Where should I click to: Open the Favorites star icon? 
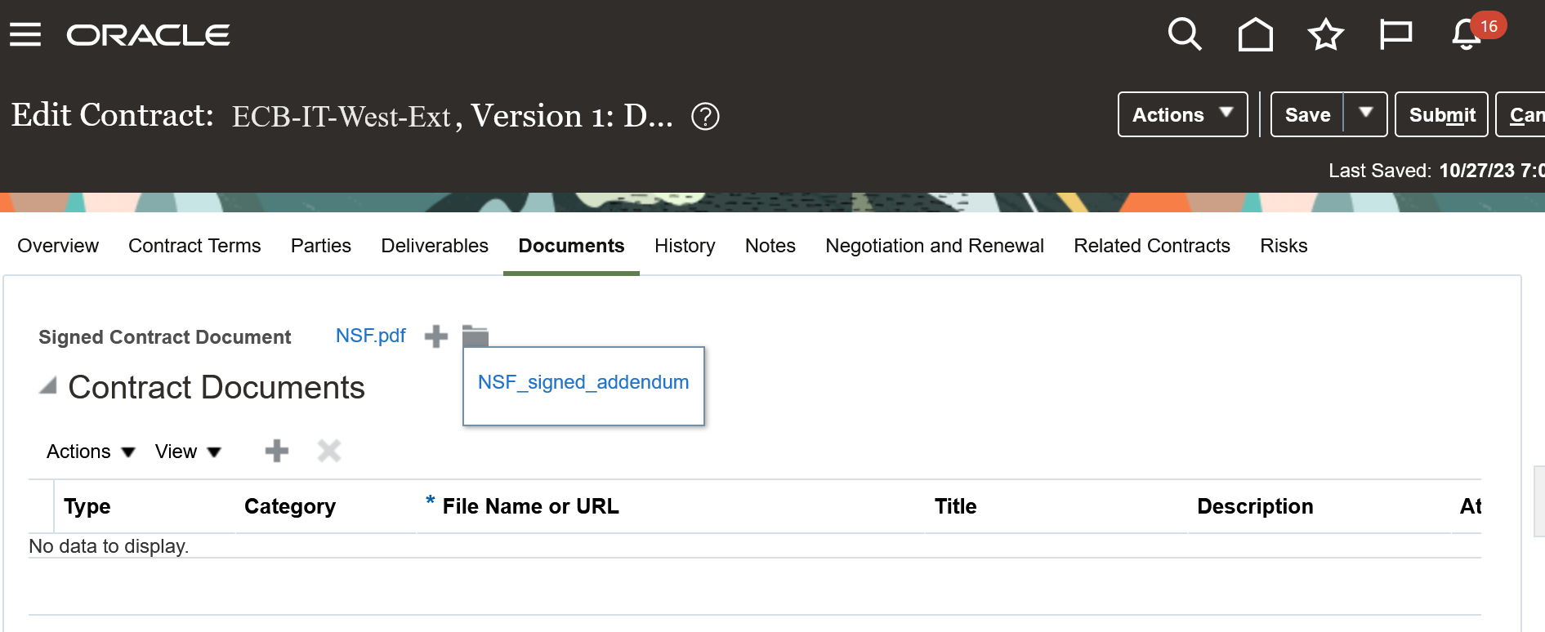click(1325, 34)
